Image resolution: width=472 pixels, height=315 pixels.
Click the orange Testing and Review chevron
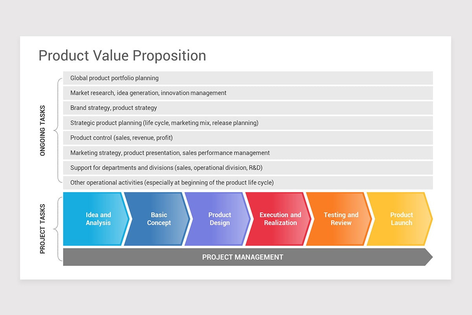339,219
